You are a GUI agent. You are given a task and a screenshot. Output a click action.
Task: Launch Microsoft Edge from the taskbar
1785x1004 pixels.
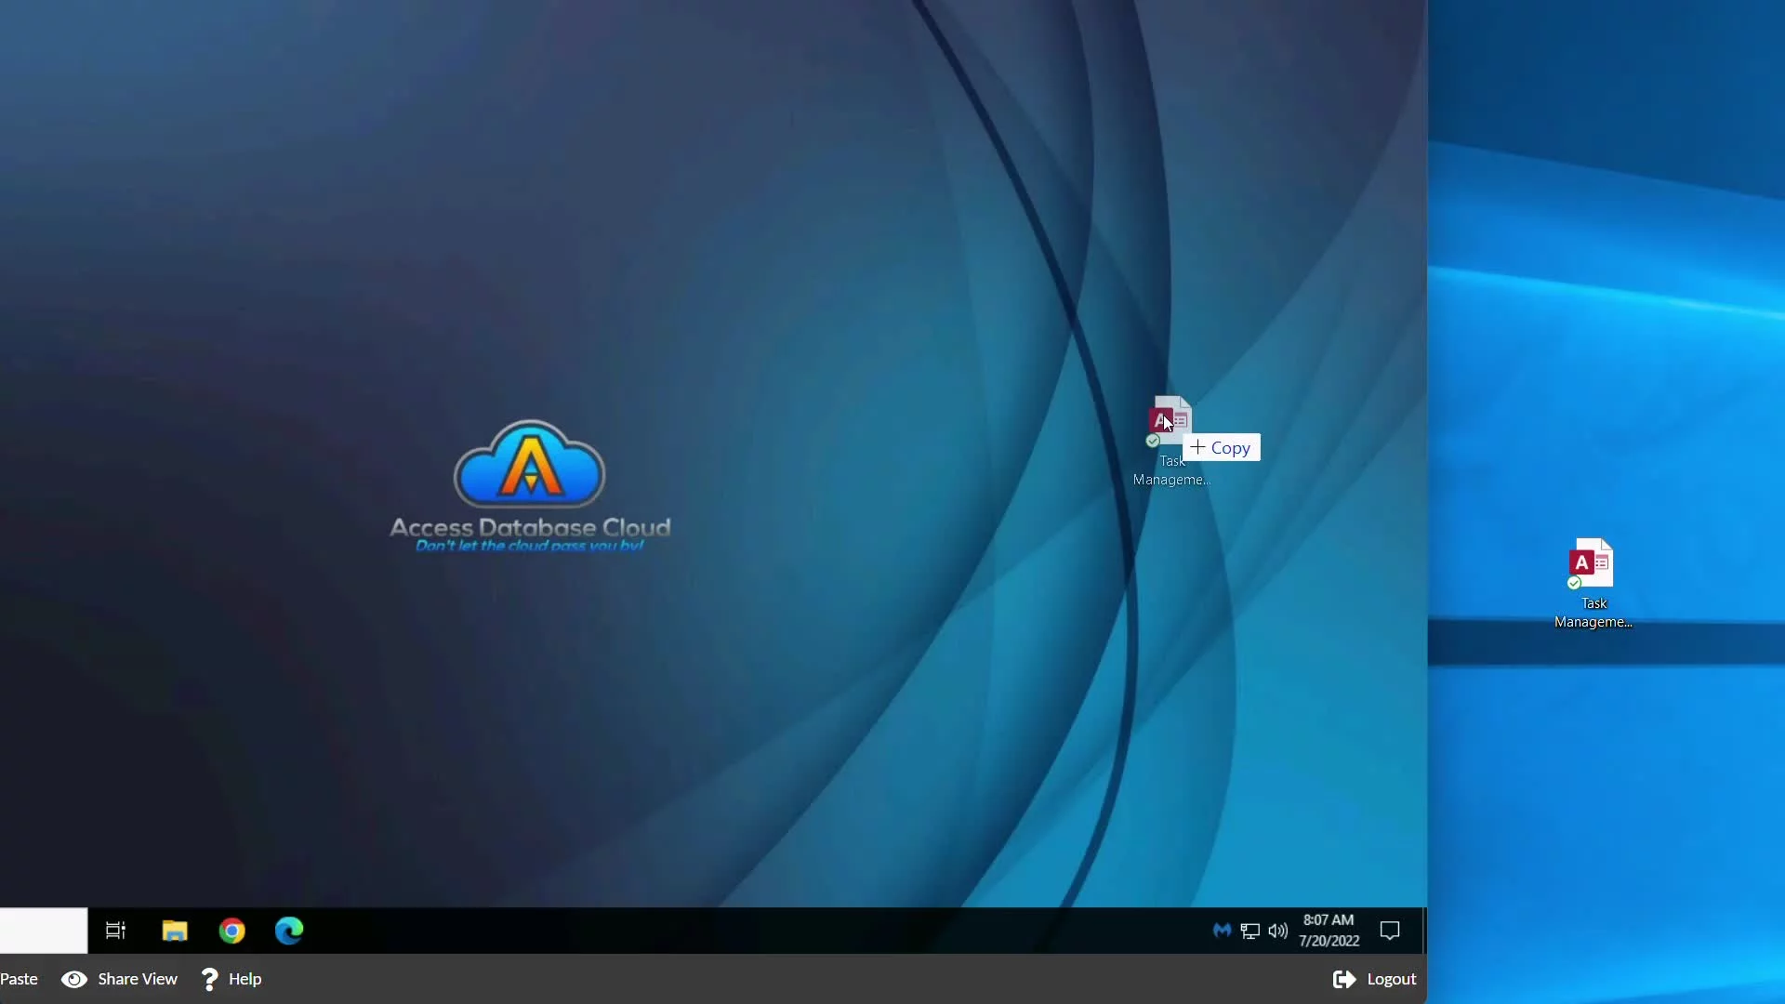(x=289, y=931)
